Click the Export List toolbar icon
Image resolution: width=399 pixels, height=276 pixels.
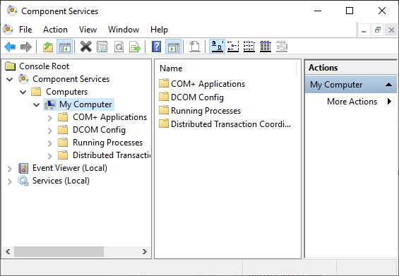135,47
